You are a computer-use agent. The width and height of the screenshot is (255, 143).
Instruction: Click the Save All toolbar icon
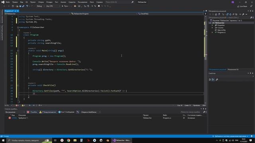click(x=23, y=6)
